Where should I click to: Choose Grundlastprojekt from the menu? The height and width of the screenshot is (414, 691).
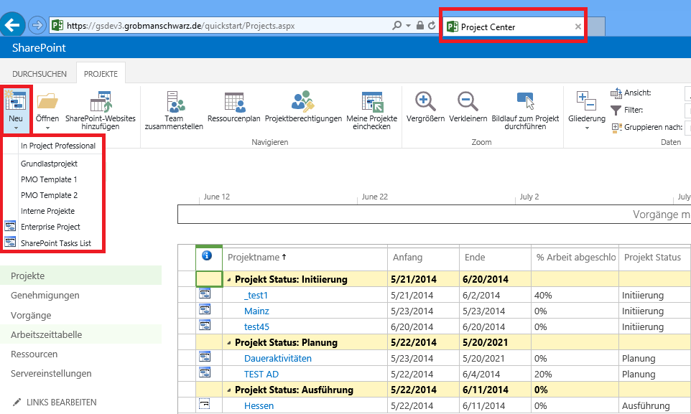tap(49, 164)
